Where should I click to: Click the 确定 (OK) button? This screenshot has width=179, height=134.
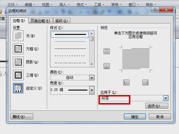[135, 116]
